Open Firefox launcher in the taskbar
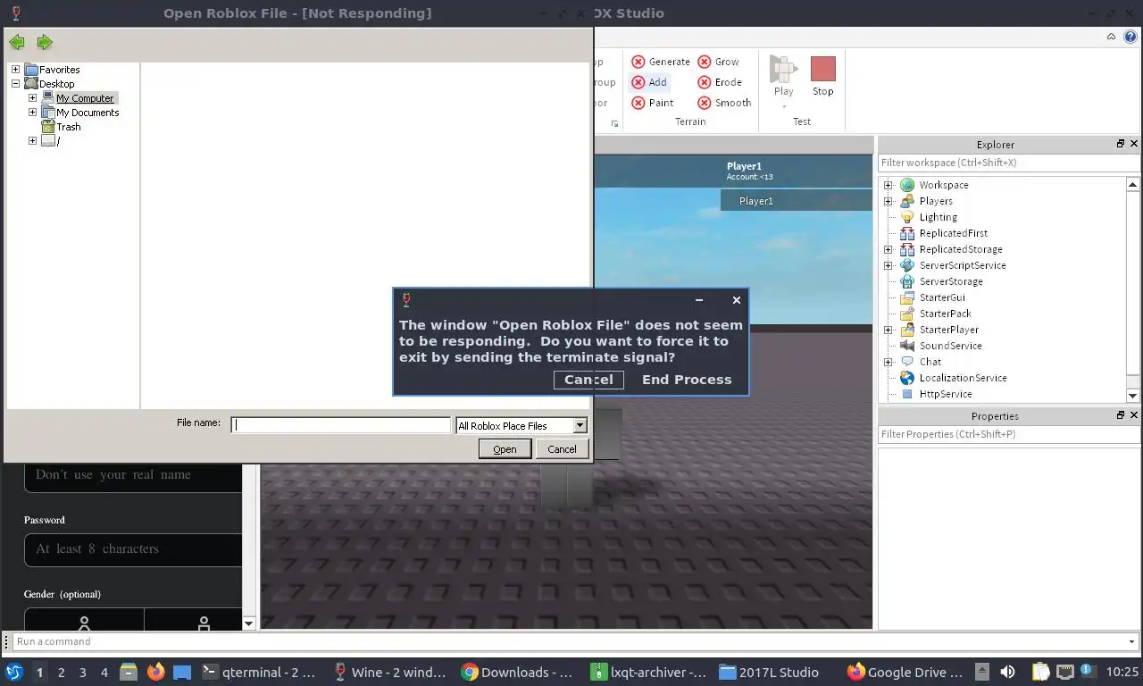The image size is (1143, 686). pos(155,672)
